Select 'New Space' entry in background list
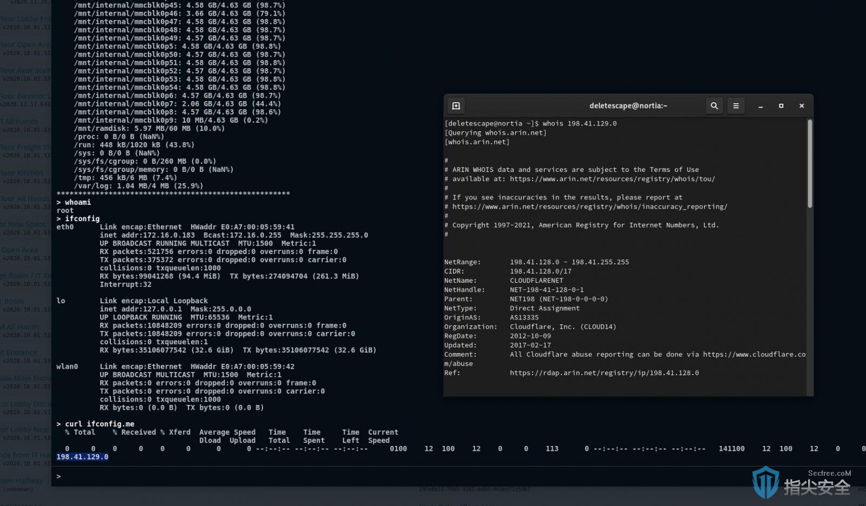Screen dimensions: 866x506 [24, 224]
